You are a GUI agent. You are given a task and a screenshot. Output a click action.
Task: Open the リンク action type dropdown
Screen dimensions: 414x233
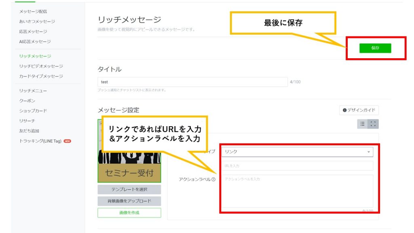point(297,152)
